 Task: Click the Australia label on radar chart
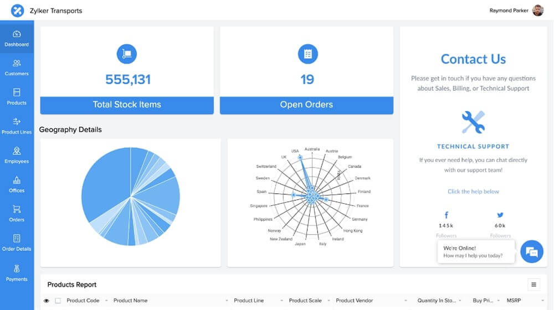312,149
